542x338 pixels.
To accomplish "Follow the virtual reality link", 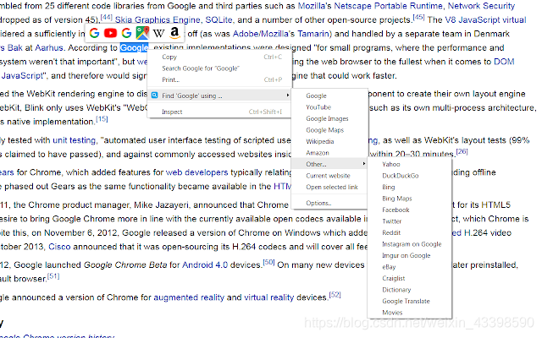I will coord(269,297).
